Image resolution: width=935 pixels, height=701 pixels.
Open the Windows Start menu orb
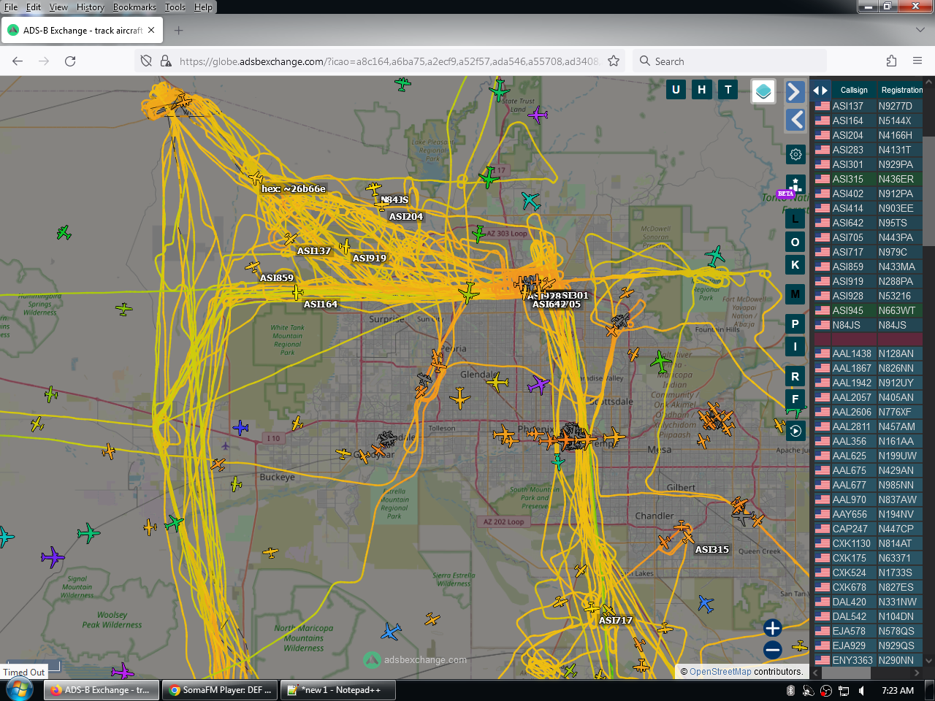20,690
